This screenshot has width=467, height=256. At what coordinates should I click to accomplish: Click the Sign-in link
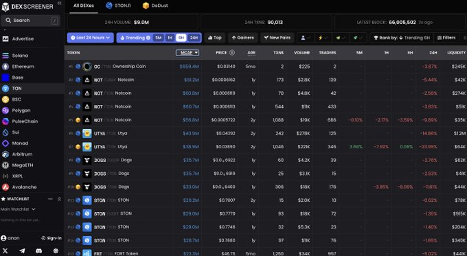click(52, 238)
